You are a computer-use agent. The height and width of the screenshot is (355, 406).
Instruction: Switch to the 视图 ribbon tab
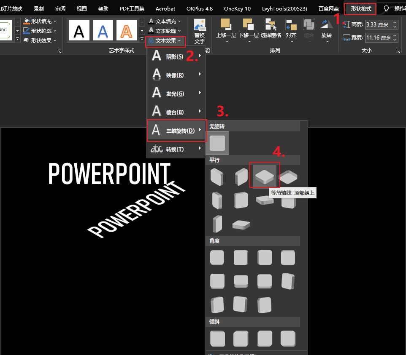tap(81, 9)
